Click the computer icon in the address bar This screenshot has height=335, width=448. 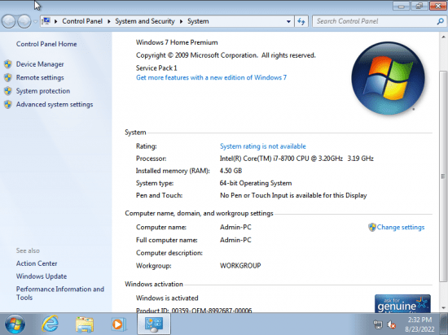click(x=46, y=21)
